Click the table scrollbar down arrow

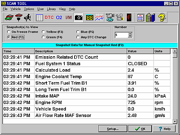tap(175, 121)
